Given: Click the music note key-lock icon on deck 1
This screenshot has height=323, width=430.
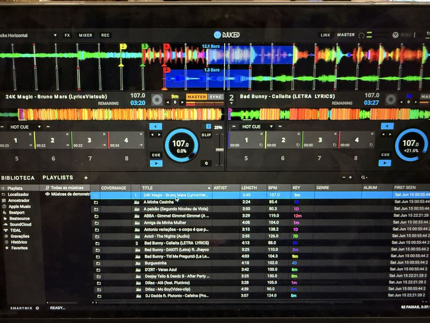Looking at the screenshot, I should (208, 126).
